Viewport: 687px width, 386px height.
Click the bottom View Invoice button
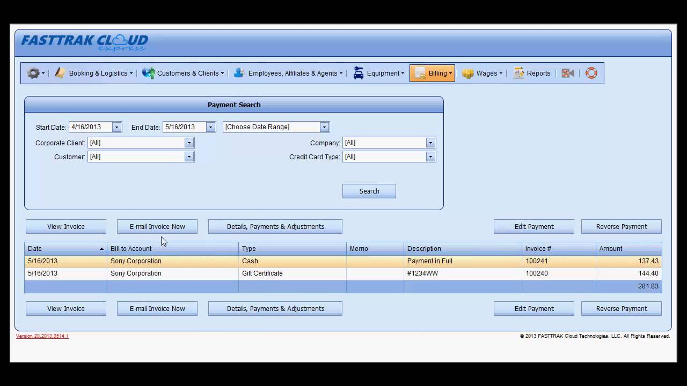[66, 308]
